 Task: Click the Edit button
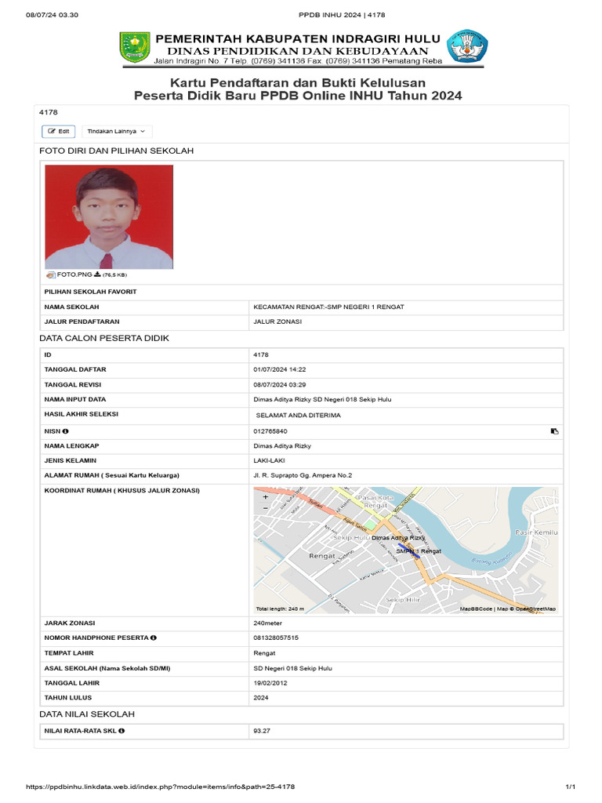click(58, 132)
